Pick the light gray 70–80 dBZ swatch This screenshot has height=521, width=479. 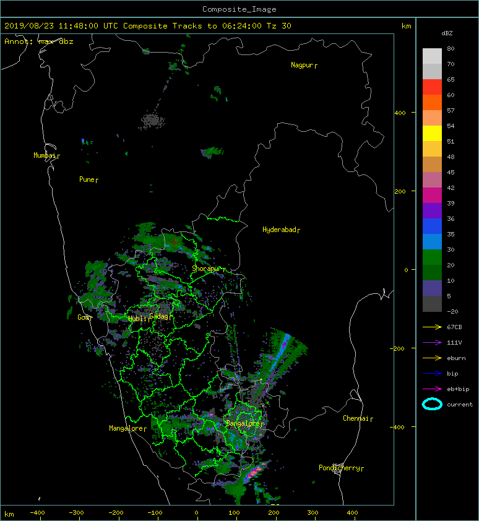(432, 56)
